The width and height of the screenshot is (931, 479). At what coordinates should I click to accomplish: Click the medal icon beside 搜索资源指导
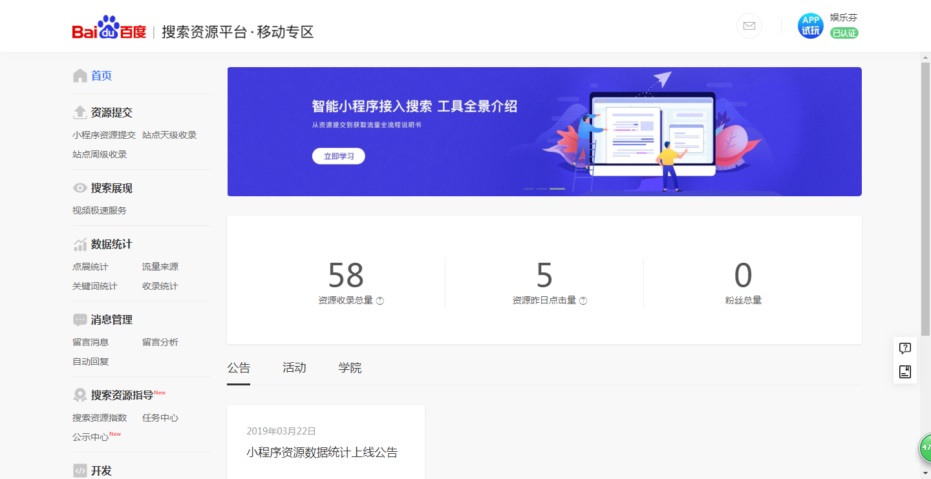[80, 395]
